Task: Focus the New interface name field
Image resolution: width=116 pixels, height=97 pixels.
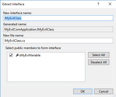Action: click(58, 18)
